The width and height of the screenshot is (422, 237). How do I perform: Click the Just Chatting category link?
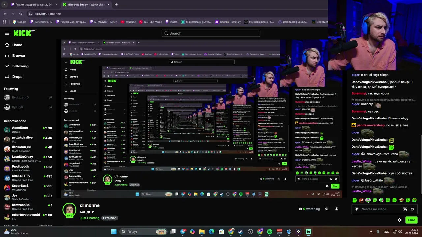coord(89,218)
